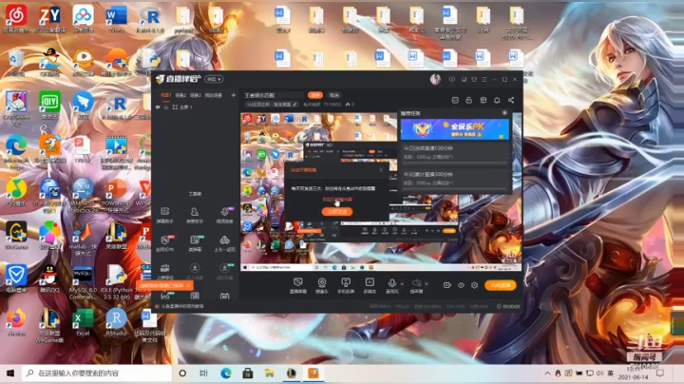Open Excel desktop icon
The width and height of the screenshot is (684, 384).
pos(83,322)
